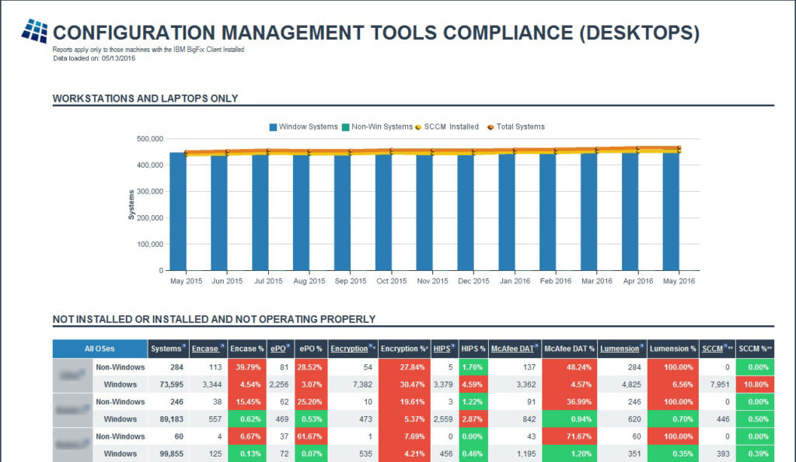The width and height of the screenshot is (796, 462).
Task: Click the Systems y-axis title
Action: (x=131, y=205)
